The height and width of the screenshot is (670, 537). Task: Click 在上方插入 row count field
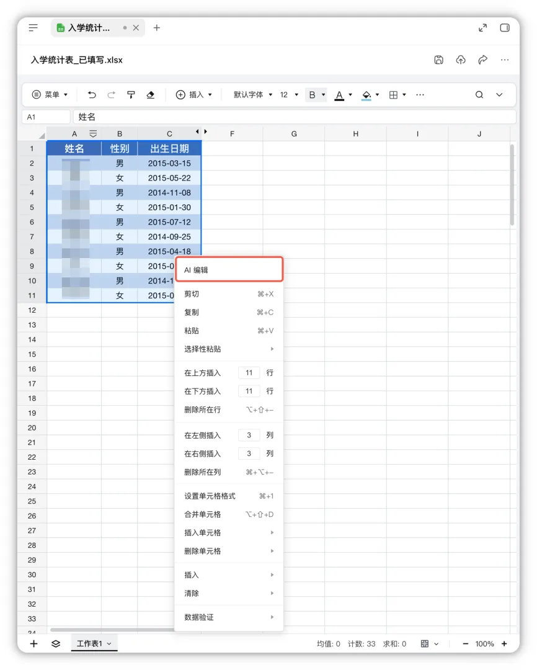point(249,373)
